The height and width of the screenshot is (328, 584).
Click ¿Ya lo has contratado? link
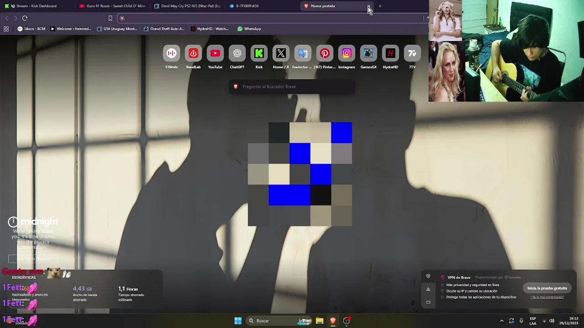547,297
